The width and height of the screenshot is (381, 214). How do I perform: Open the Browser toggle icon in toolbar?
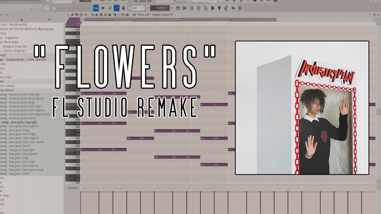[x=205, y=8]
